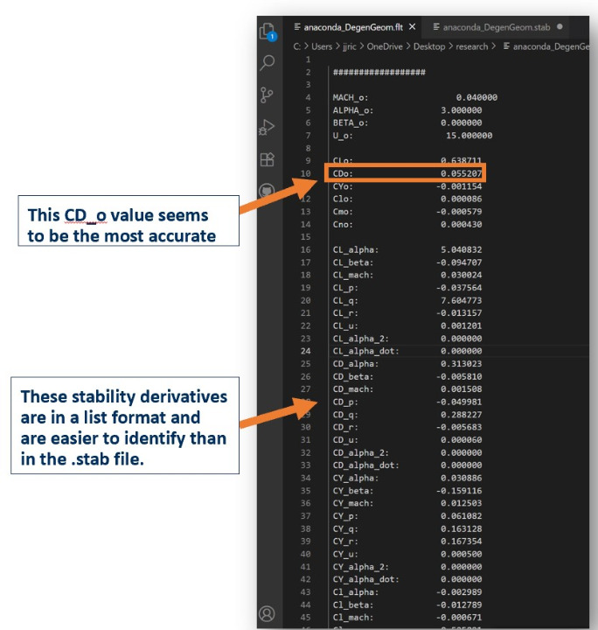Open the Search view icon

point(268,63)
